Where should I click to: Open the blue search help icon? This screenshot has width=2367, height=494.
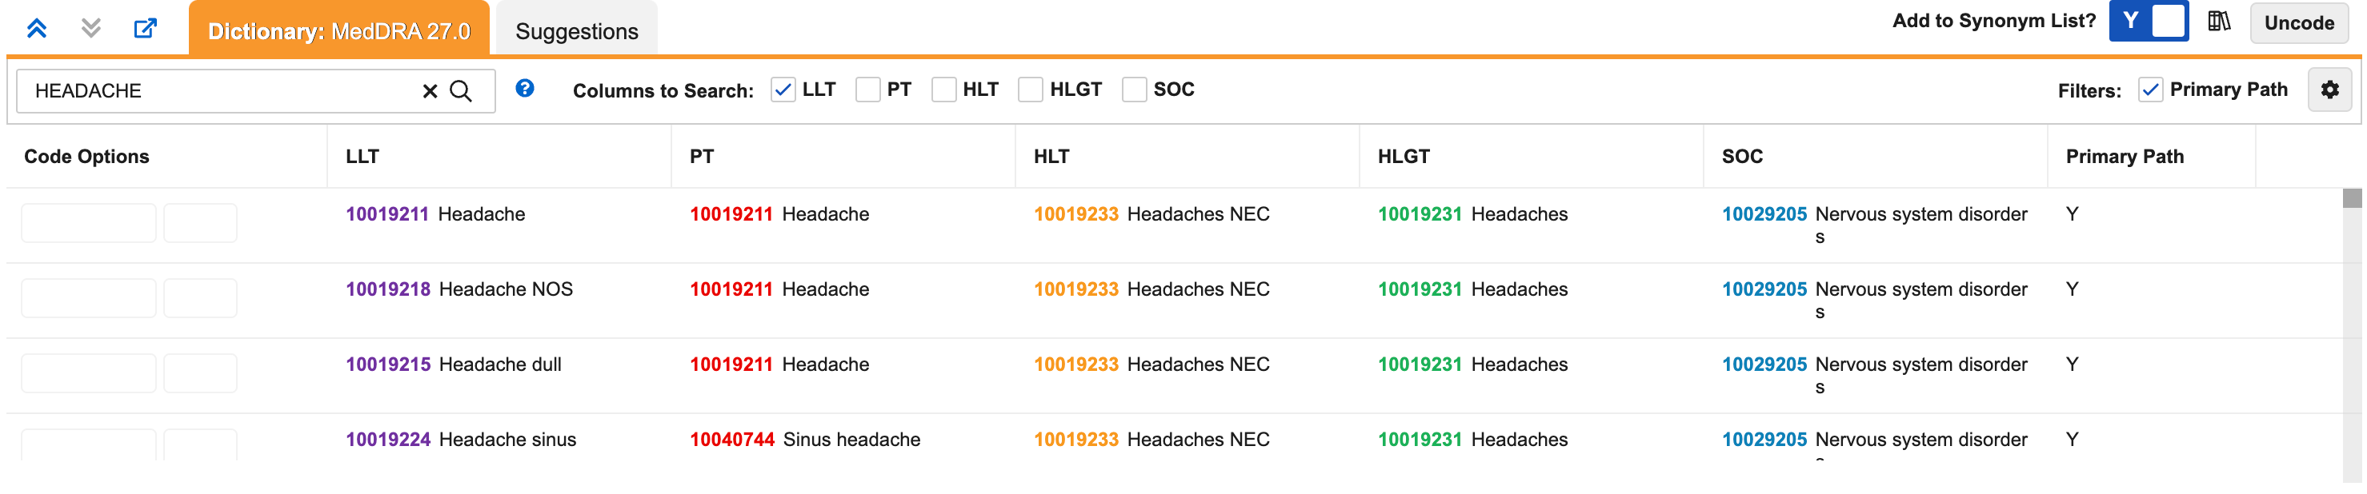[525, 88]
